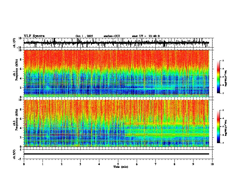
Task: Click the "ch.3(V)" axis label
Action: pos(14,154)
